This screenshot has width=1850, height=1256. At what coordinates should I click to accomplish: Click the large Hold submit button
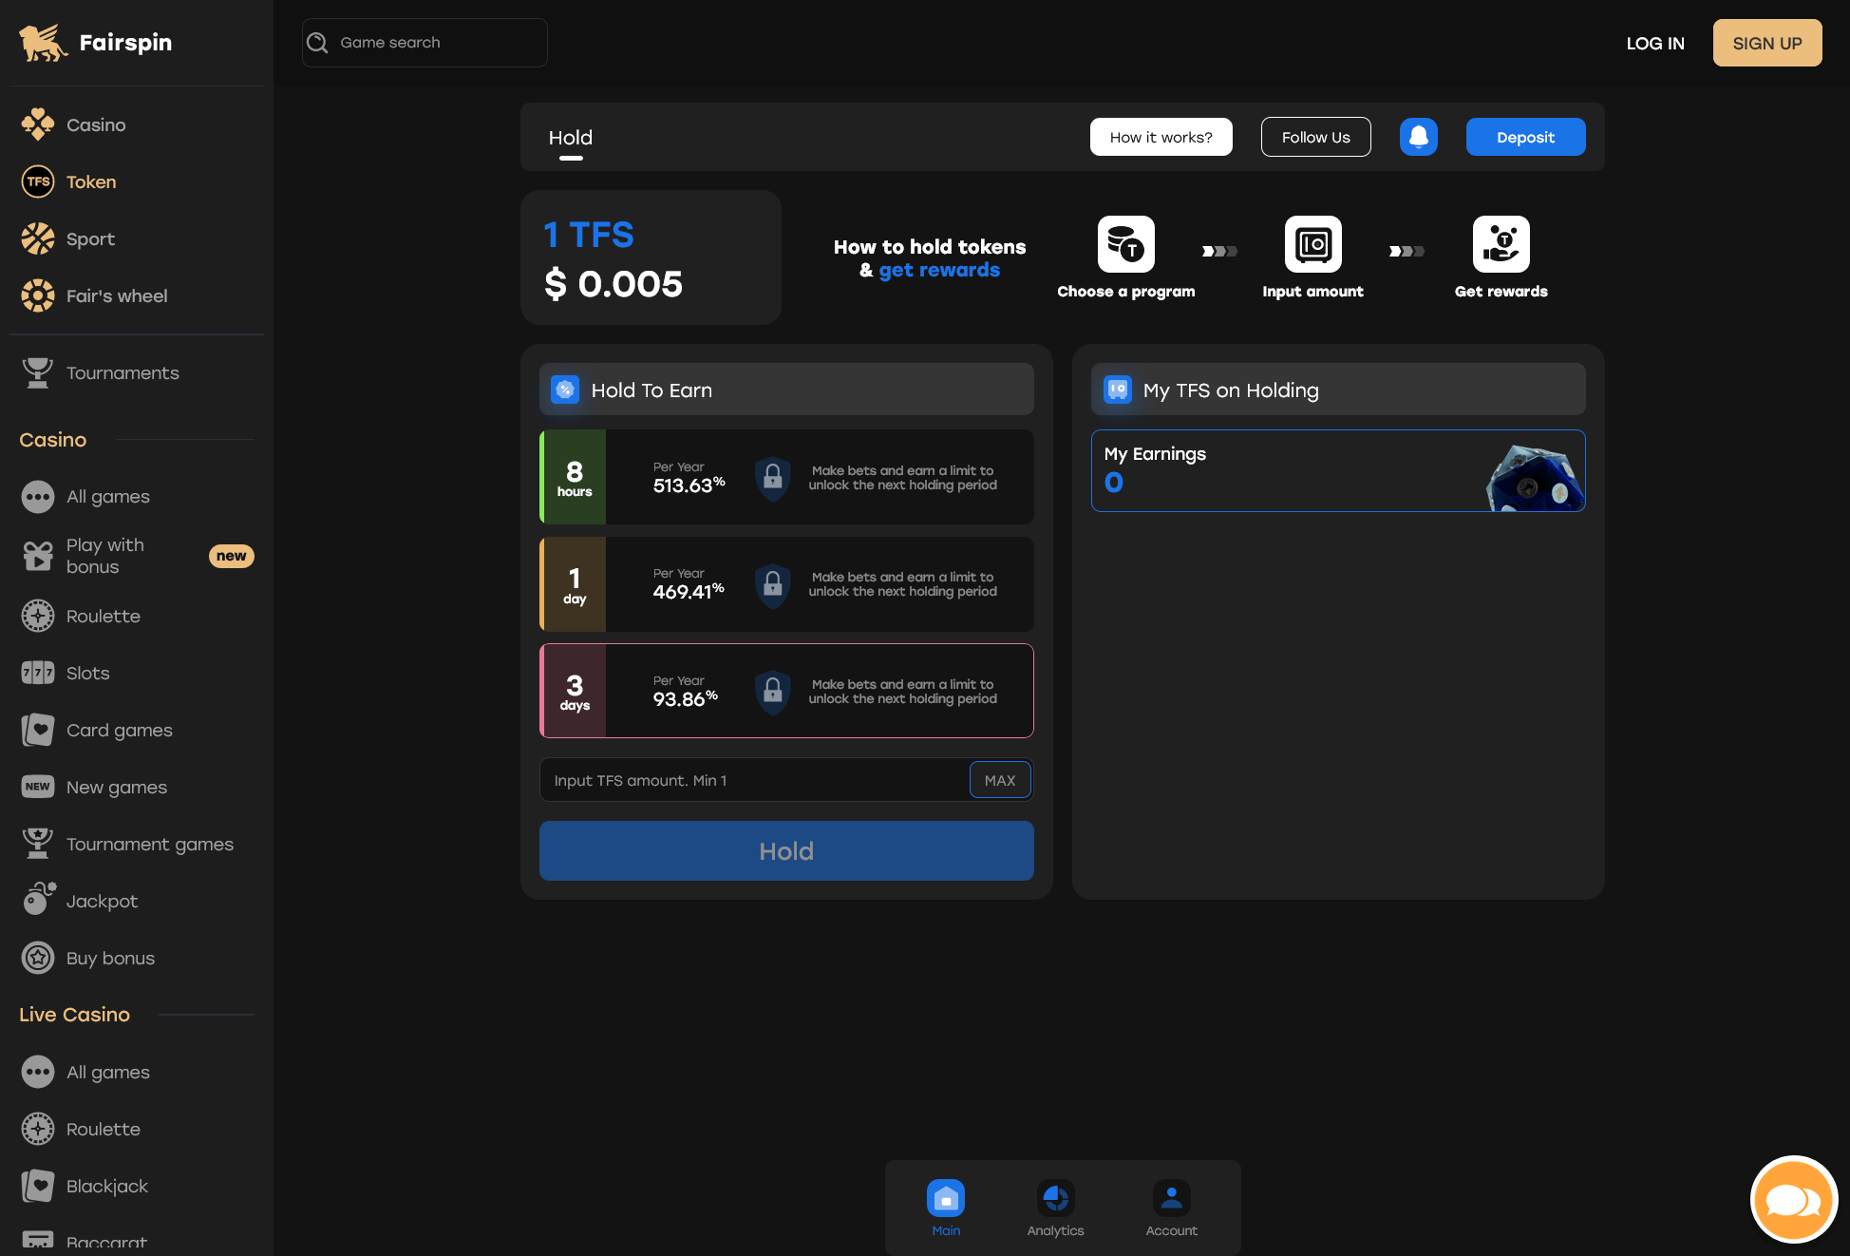pos(786,850)
